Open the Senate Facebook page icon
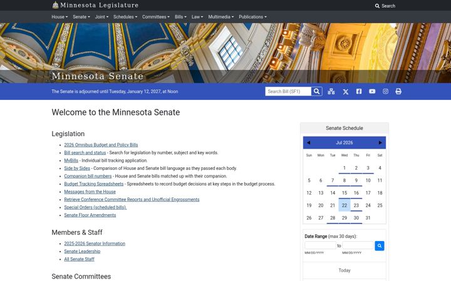Image resolution: width=451 pixels, height=281 pixels. (359, 91)
